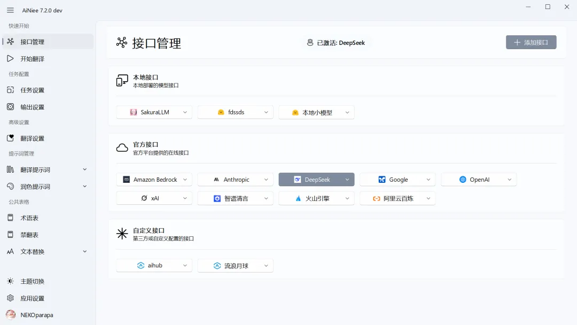The width and height of the screenshot is (577, 325).
Task: Click the 文本替换 font icon
Action: 10,251
